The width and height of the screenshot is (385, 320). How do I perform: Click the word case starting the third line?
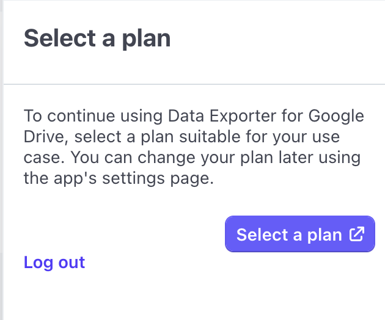42,158
